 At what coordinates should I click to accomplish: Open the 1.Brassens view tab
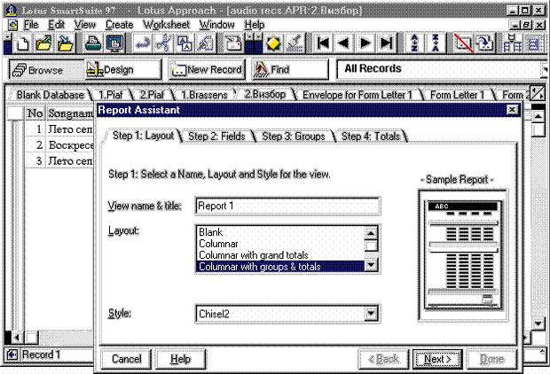pos(204,95)
